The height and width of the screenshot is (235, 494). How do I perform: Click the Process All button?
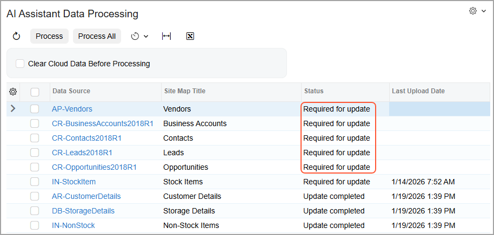click(97, 37)
